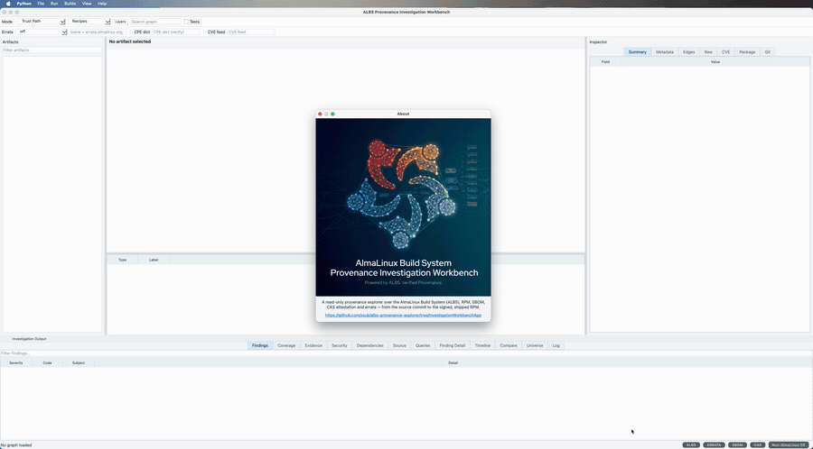813x449 pixels.
Task: Switch to the Edges tab
Action: click(x=688, y=52)
